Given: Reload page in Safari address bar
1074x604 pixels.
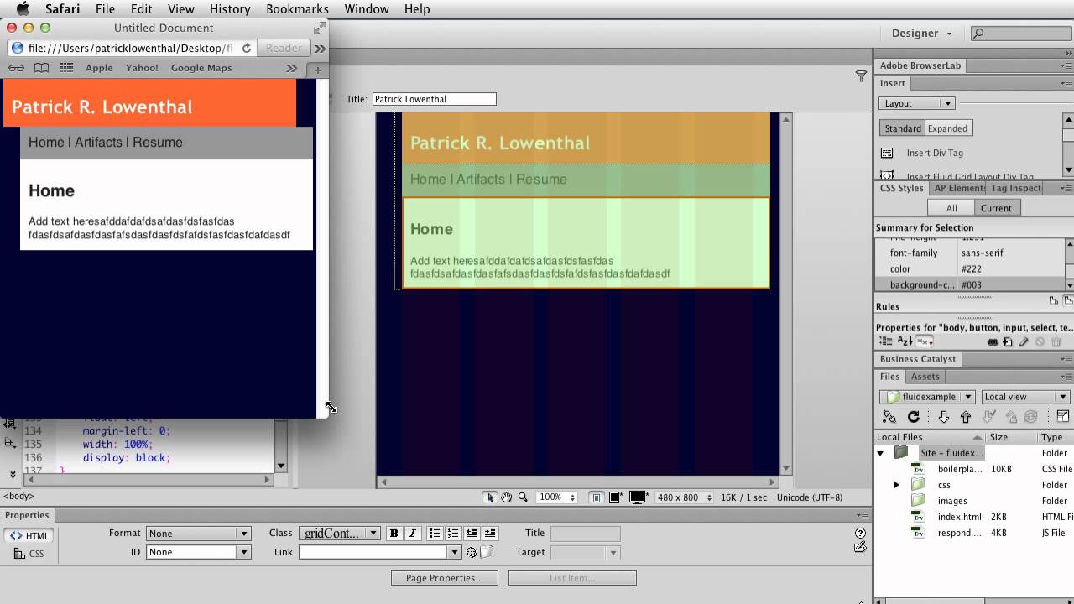Looking at the screenshot, I should click(x=247, y=48).
